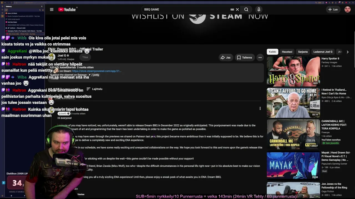Image resolution: width=355 pixels, height=199 pixels.
Task: Select the Kaikki filter chip
Action: [x=272, y=52]
